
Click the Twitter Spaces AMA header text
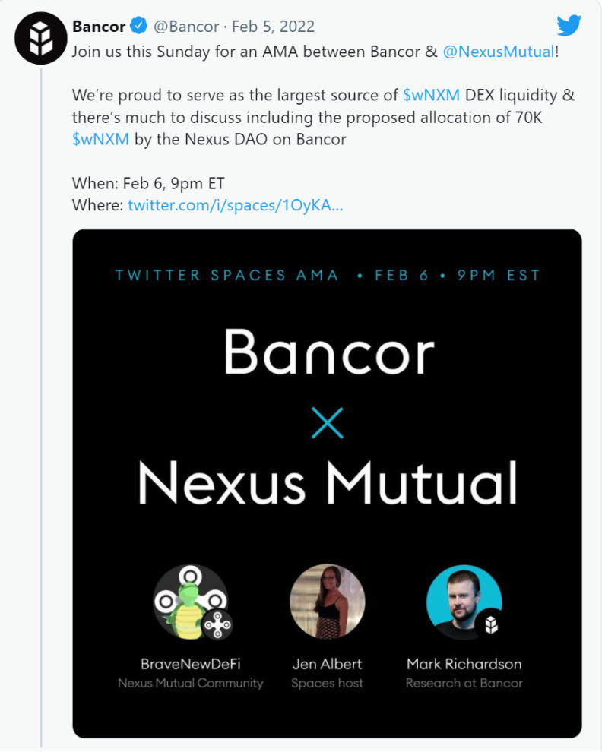[x=227, y=275]
